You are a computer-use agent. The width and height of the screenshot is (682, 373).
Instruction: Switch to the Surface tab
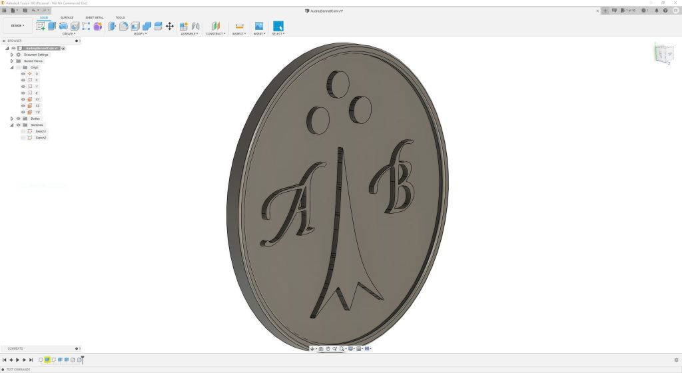[x=67, y=17]
